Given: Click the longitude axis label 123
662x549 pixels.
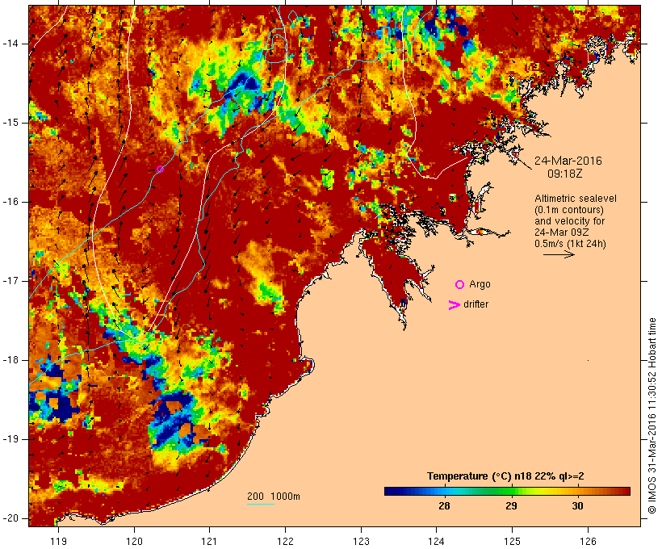Looking at the screenshot, I should point(361,542).
